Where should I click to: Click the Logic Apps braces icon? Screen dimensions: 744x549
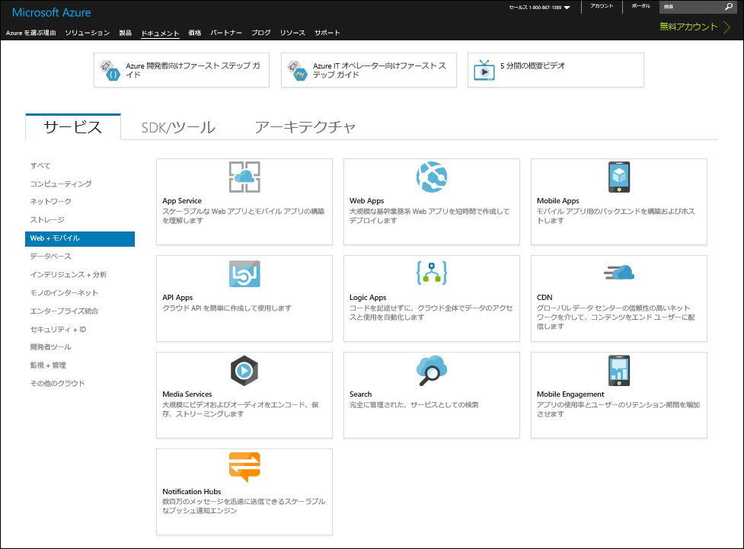point(432,273)
